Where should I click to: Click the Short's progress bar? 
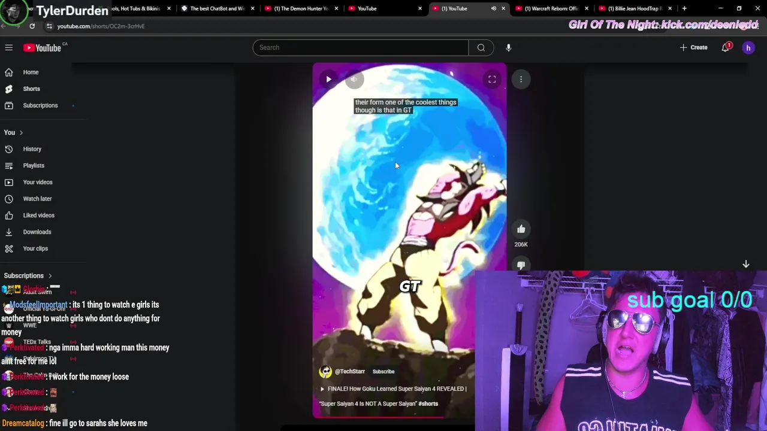coord(394,417)
